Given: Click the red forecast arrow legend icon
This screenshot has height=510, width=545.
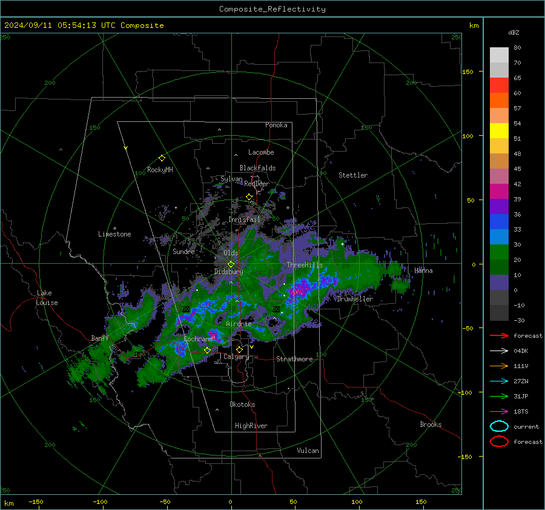Looking at the screenshot, I should (x=499, y=335).
